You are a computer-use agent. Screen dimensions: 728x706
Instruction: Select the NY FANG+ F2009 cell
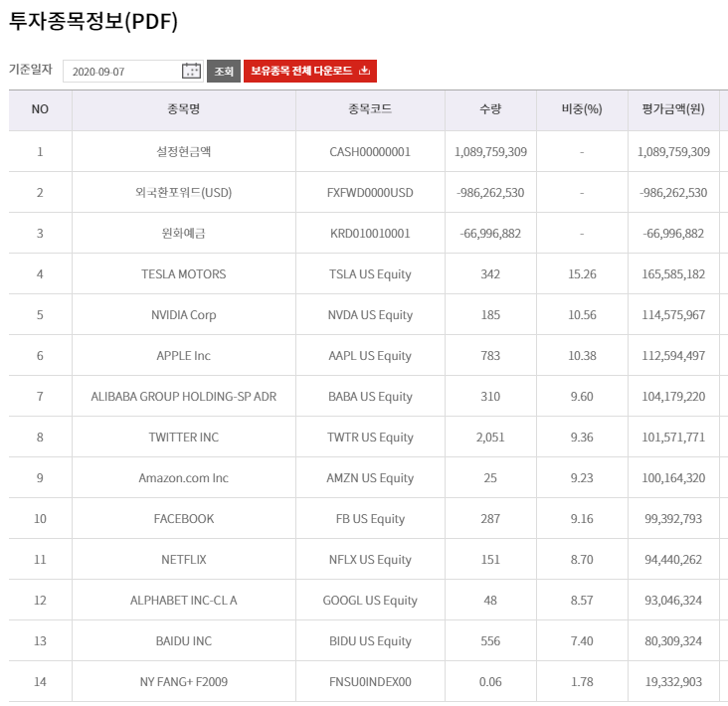point(184,682)
